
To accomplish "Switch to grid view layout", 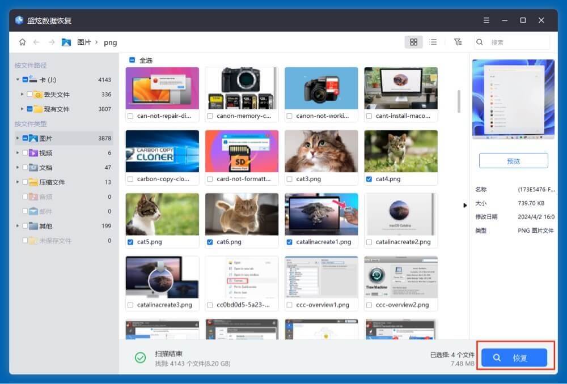I will (x=414, y=42).
